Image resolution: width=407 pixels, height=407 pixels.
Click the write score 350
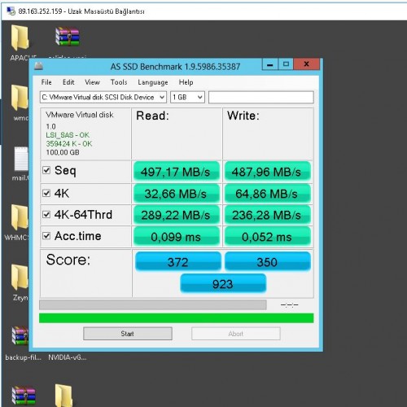click(x=268, y=261)
